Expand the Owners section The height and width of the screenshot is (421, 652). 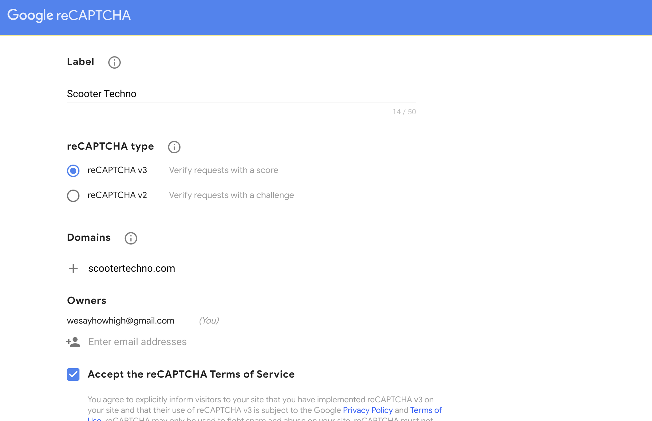click(x=86, y=300)
